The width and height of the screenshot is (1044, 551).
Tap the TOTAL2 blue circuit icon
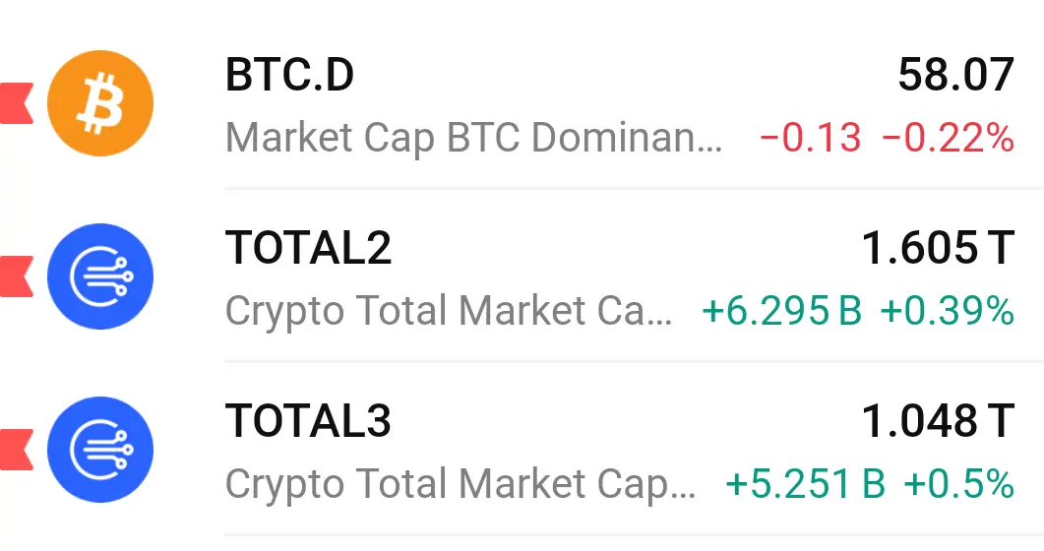point(100,276)
